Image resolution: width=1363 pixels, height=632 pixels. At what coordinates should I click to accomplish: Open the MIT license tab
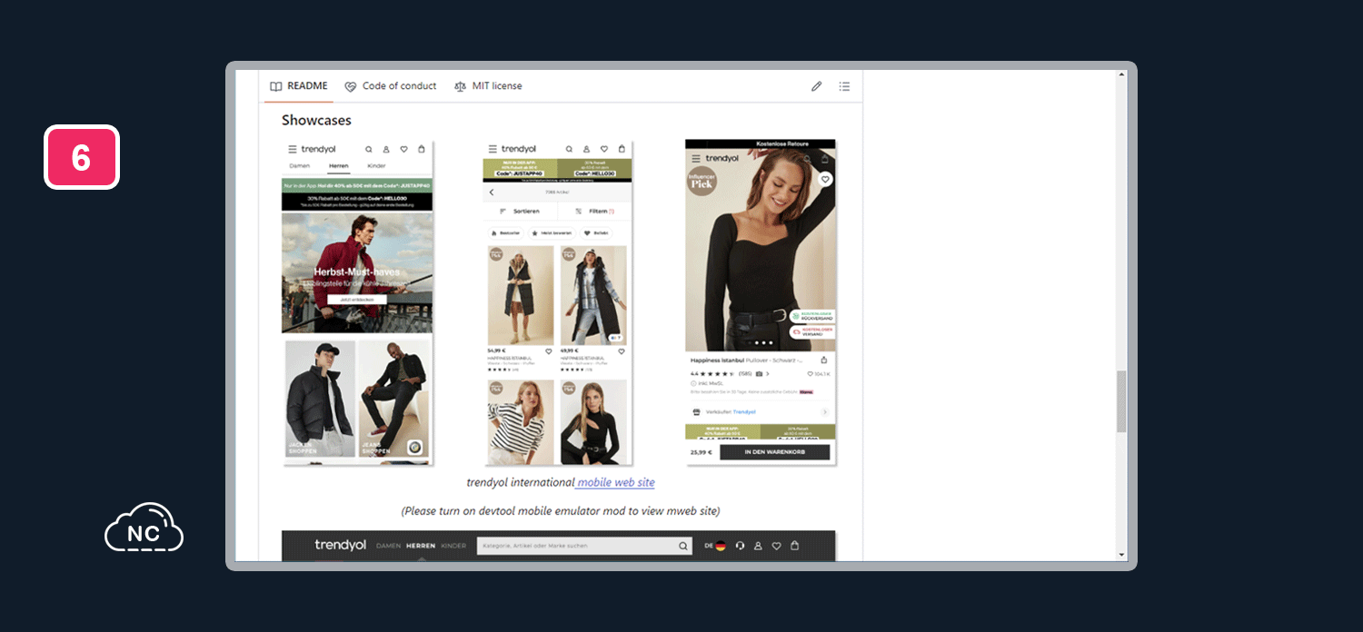tap(488, 86)
